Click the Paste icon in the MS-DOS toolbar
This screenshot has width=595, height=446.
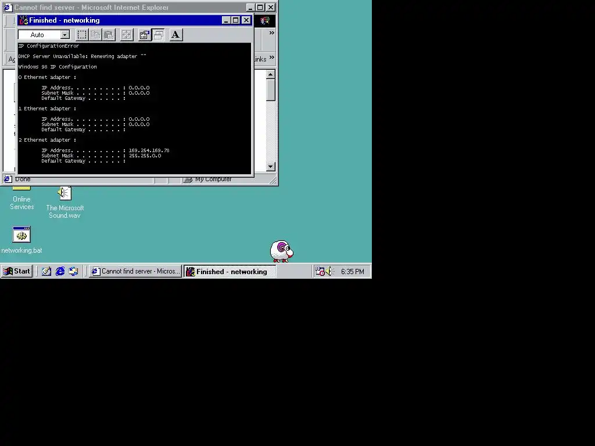click(109, 35)
